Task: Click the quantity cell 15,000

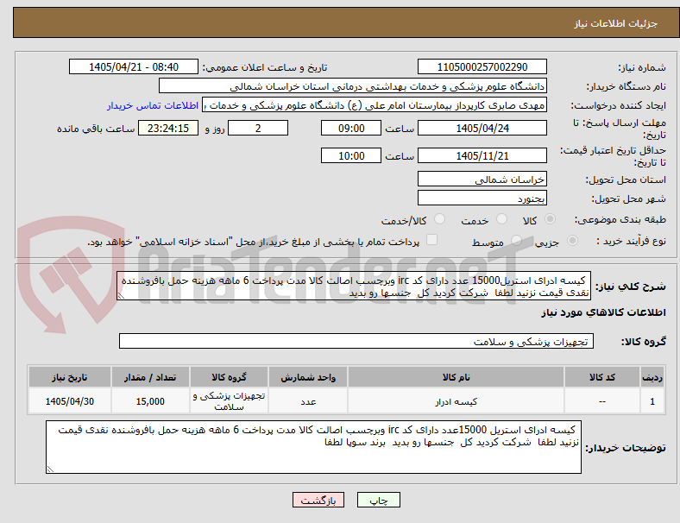Action: pos(150,401)
